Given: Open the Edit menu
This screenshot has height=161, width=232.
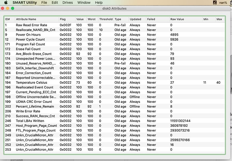Looking at the screenshot, I should click(55, 2).
